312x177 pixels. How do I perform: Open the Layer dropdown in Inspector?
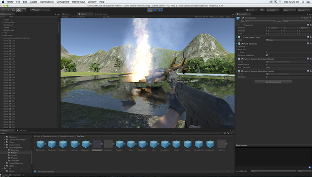click(x=296, y=21)
